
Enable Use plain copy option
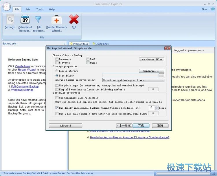pyautogui.click(x=57, y=85)
